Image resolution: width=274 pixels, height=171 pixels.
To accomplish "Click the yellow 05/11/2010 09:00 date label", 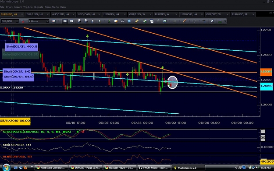I will click(15, 121).
